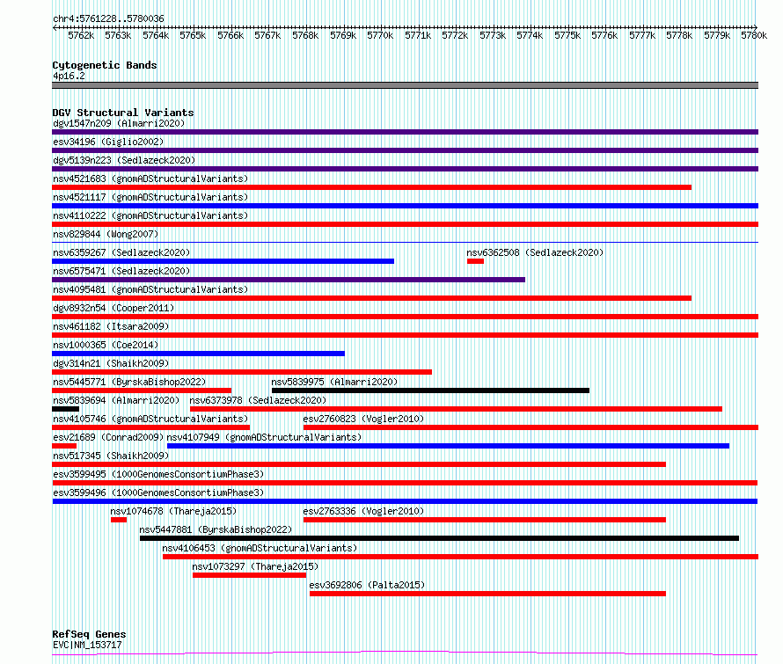Click the nsv1073297 (Thareja2015) label
783x664 pixels.
point(255,566)
